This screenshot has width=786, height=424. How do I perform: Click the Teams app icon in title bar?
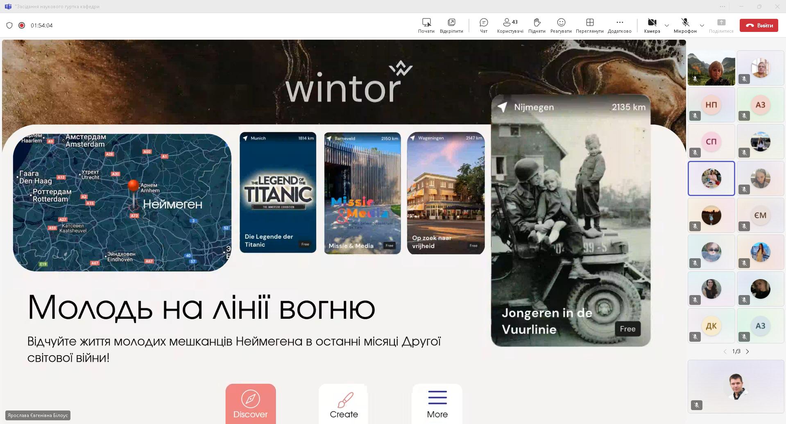[x=8, y=7]
